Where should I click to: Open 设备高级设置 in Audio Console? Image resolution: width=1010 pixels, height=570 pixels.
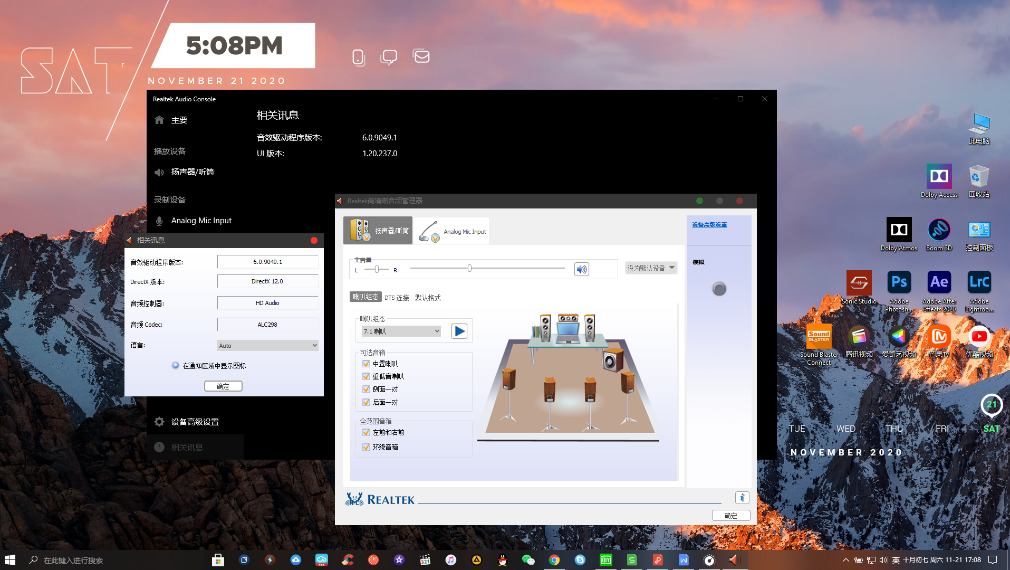[195, 422]
